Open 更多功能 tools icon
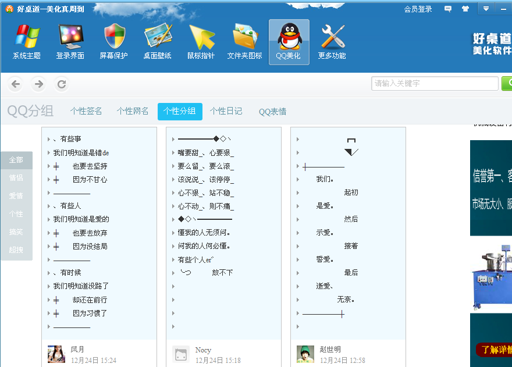This screenshot has width=512, height=367. 332,42
